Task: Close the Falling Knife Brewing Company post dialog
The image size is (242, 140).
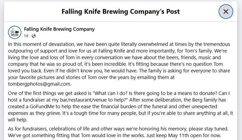Action: [226, 11]
